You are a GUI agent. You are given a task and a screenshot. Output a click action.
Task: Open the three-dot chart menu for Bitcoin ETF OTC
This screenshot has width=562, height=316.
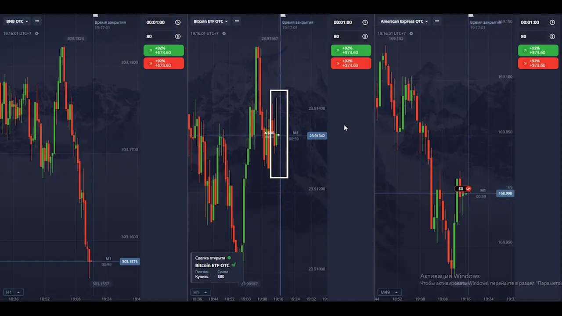pos(237,21)
